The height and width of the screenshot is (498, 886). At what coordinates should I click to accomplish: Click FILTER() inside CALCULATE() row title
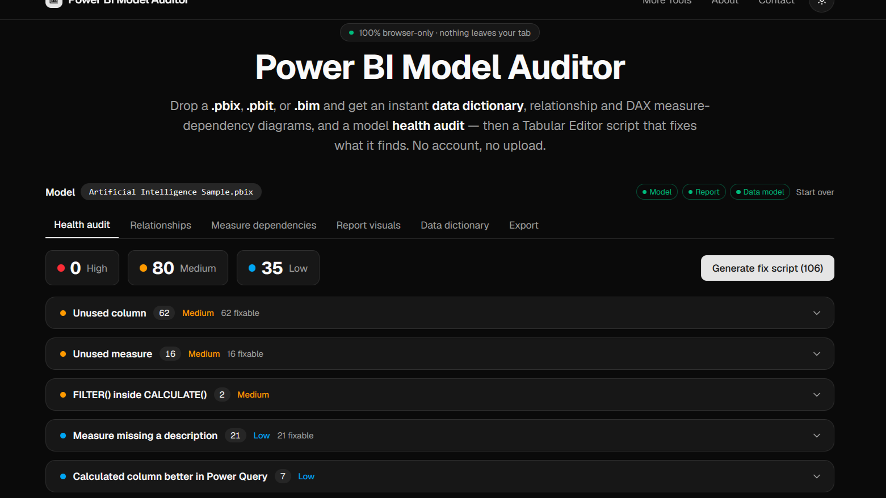coord(140,395)
